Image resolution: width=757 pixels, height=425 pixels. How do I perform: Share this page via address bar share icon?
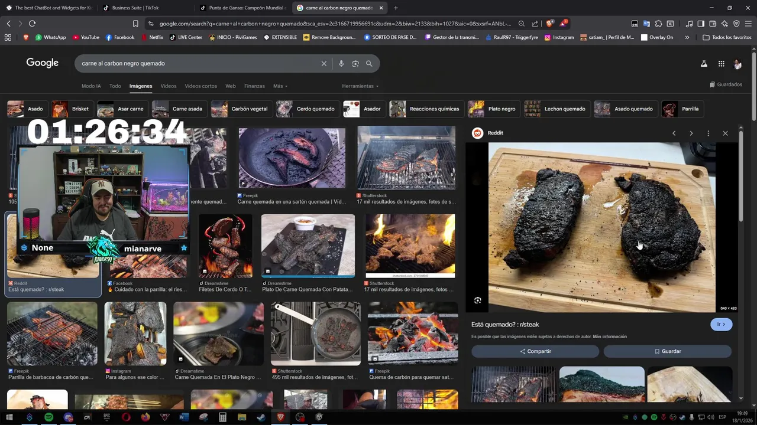[535, 24]
